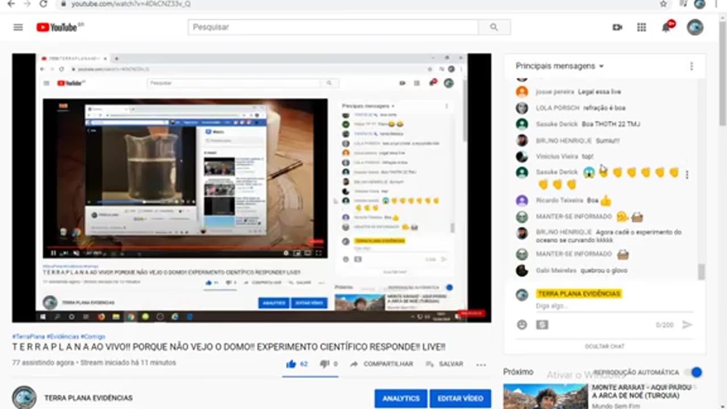Viewport: 727px width, 409px height.
Task: Open options for Sasuke Derick emoji message
Action: (x=687, y=175)
